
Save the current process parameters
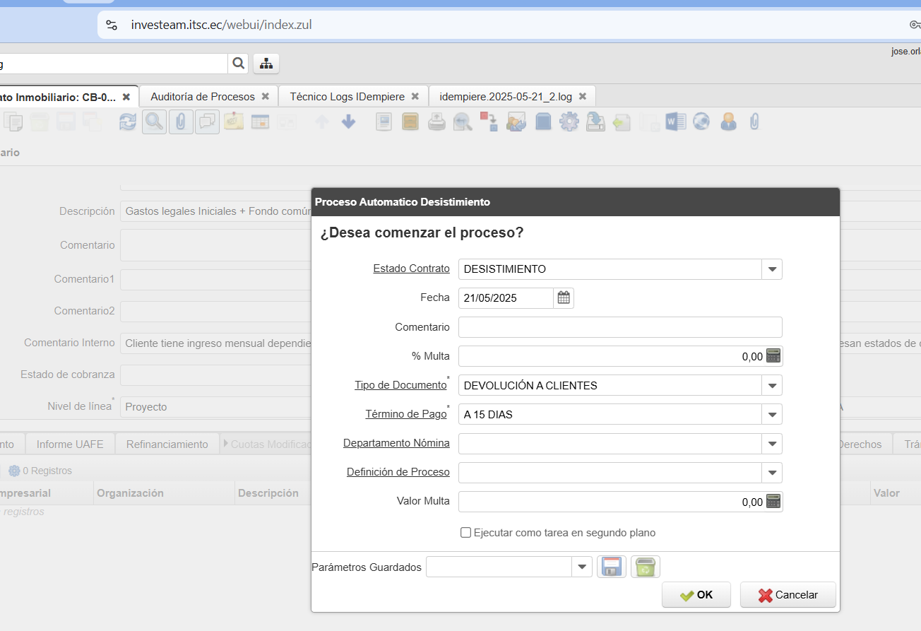[x=611, y=567]
